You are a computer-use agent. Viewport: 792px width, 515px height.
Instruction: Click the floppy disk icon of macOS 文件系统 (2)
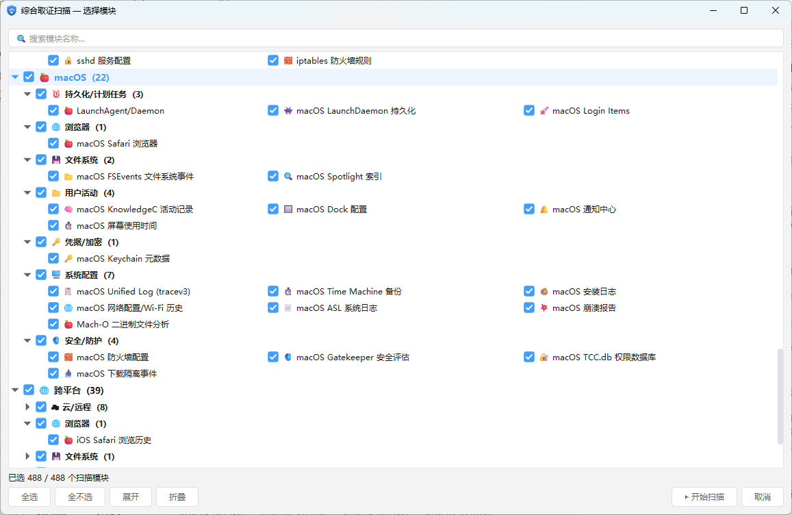point(56,160)
